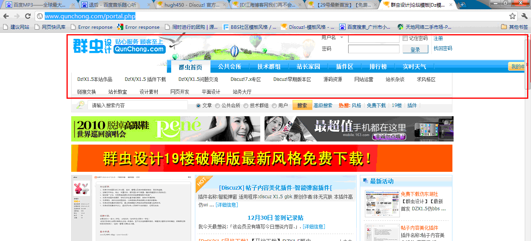
Task: Open 技术群组 in main navigation bar
Action: pyautogui.click(x=269, y=66)
